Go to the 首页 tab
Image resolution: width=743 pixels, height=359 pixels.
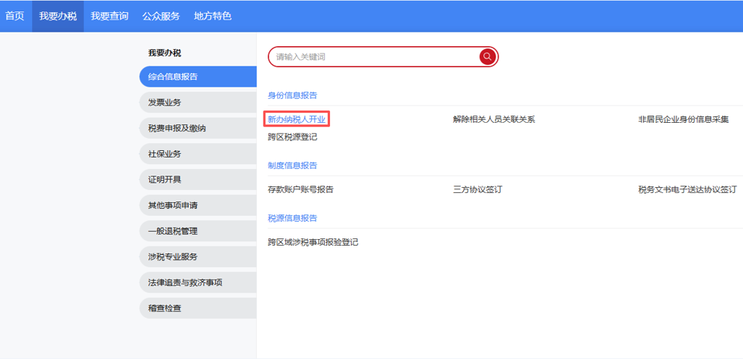point(14,16)
